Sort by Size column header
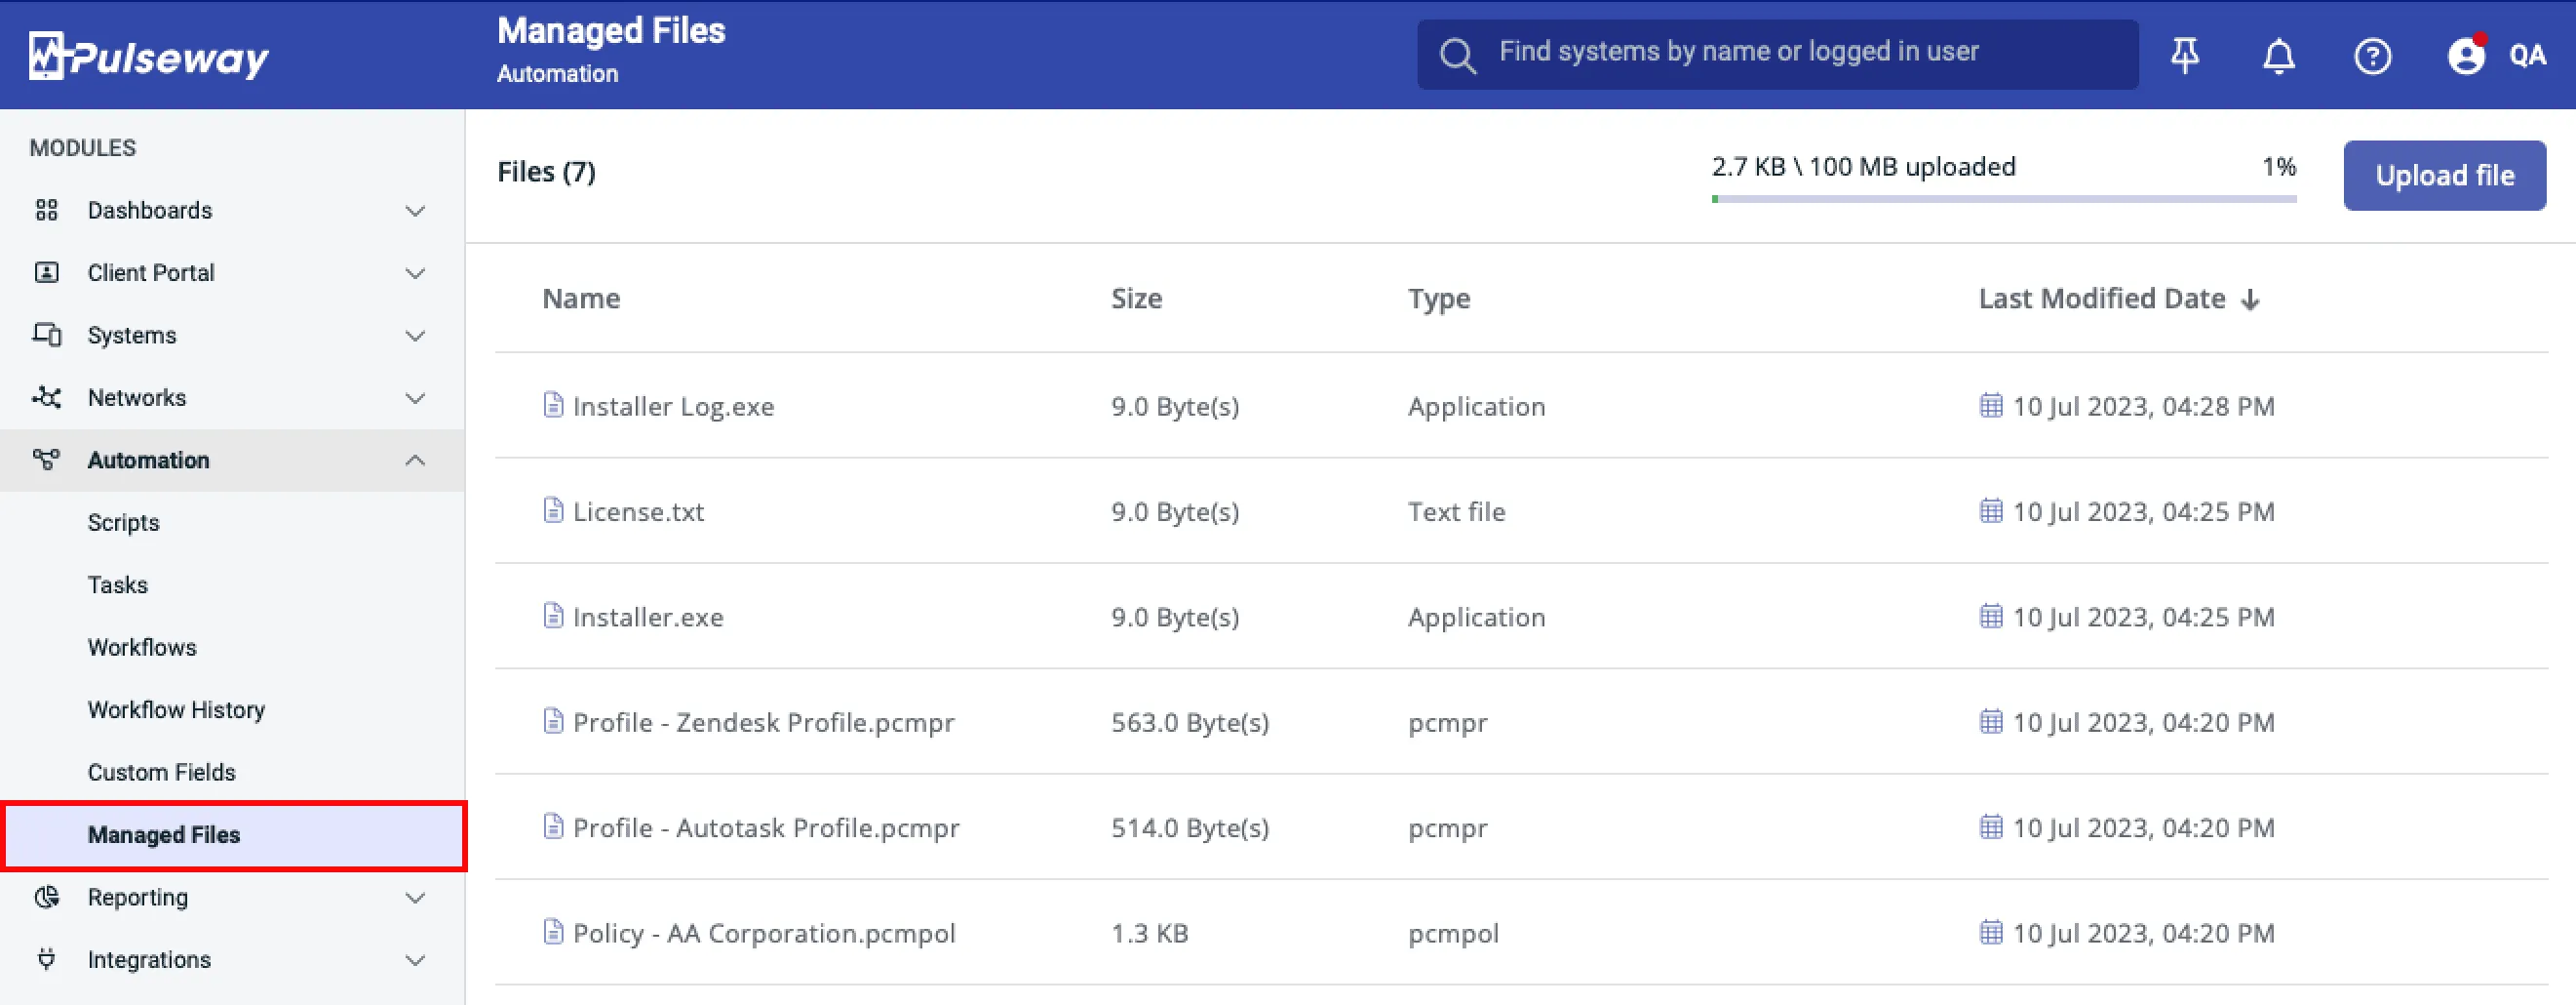 coord(1136,299)
